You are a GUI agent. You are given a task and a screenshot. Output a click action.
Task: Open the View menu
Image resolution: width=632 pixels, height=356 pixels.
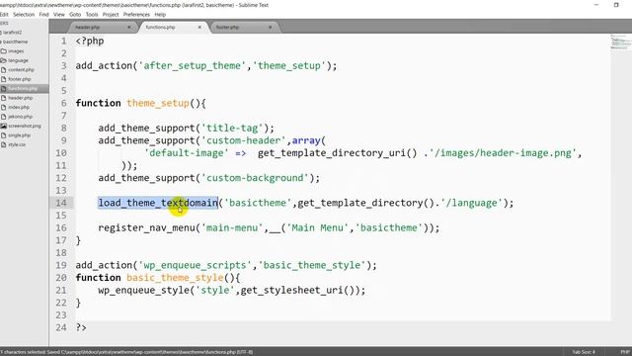[x=59, y=14]
